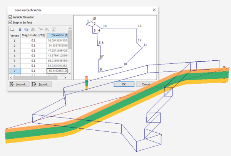231x156 pixels.
Task: Select the Elevation column header
Action: 58,35
